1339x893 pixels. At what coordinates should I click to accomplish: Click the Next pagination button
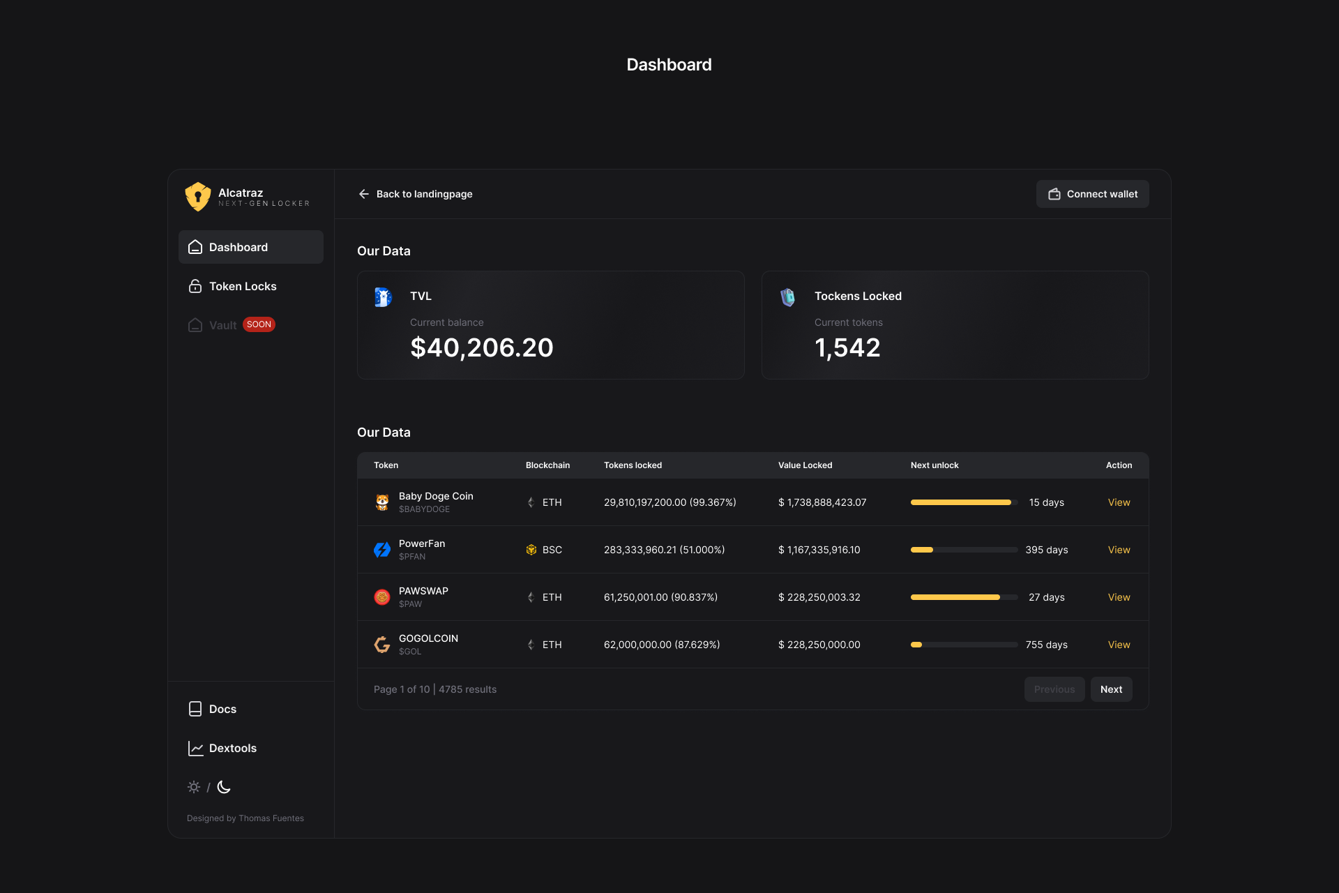coord(1112,689)
